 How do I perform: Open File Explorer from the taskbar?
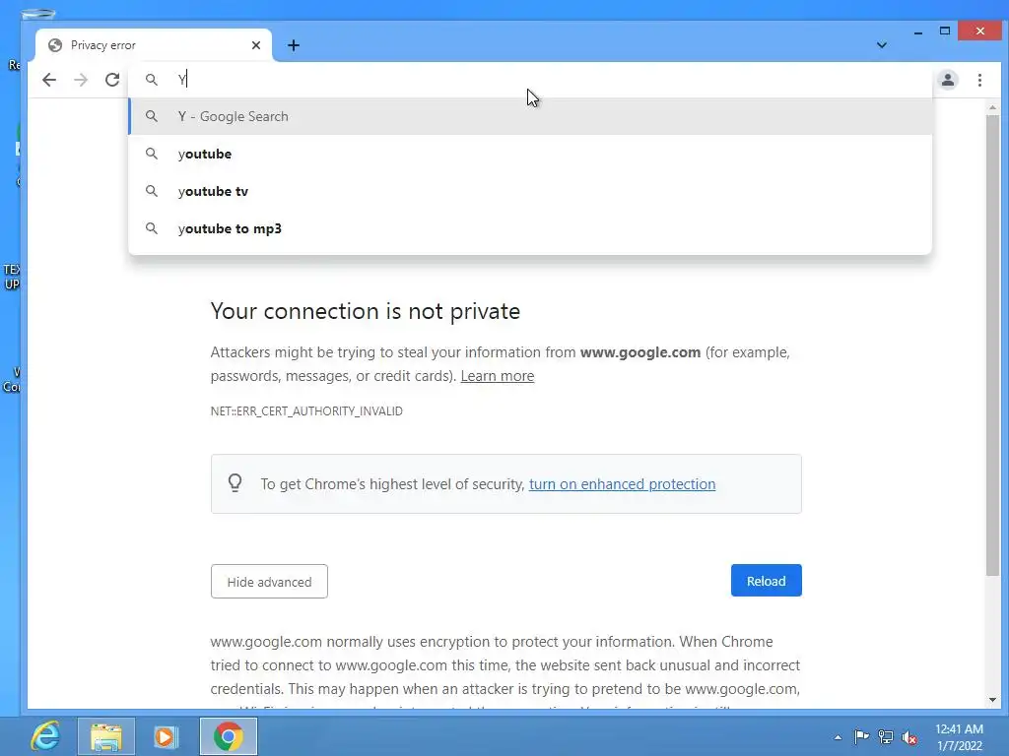106,736
